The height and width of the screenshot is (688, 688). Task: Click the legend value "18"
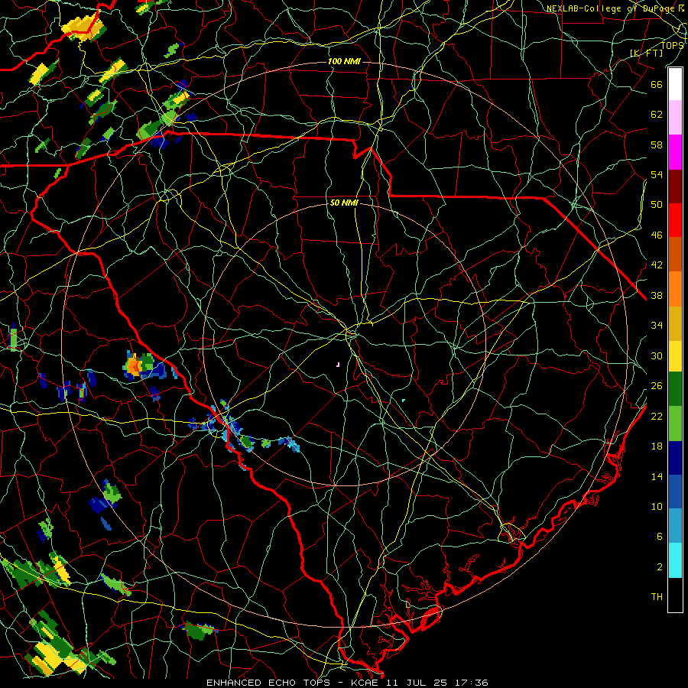coord(657,446)
